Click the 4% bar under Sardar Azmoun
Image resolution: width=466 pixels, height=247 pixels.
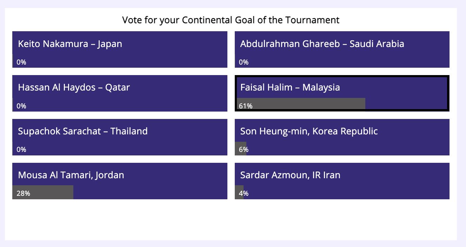click(x=240, y=192)
